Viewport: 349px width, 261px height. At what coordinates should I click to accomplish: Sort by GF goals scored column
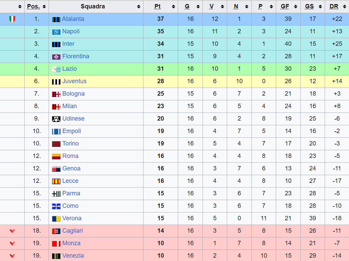(x=296, y=7)
